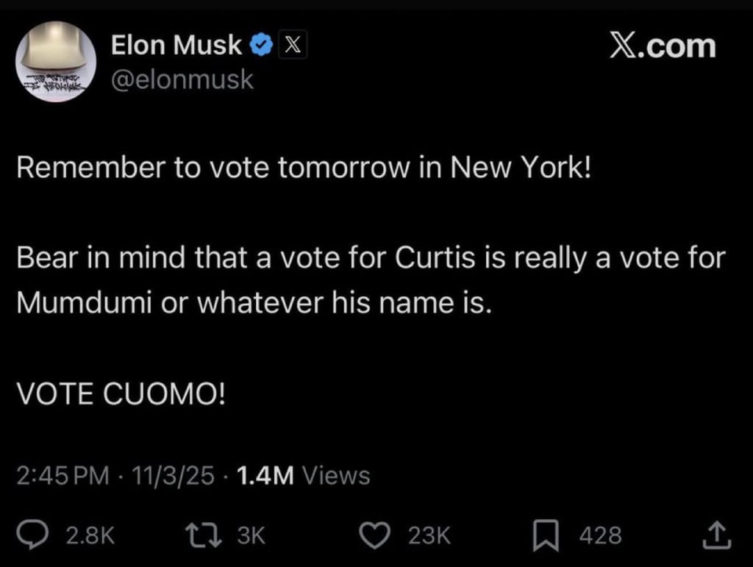View the 1.4M Views analytics

(x=304, y=476)
